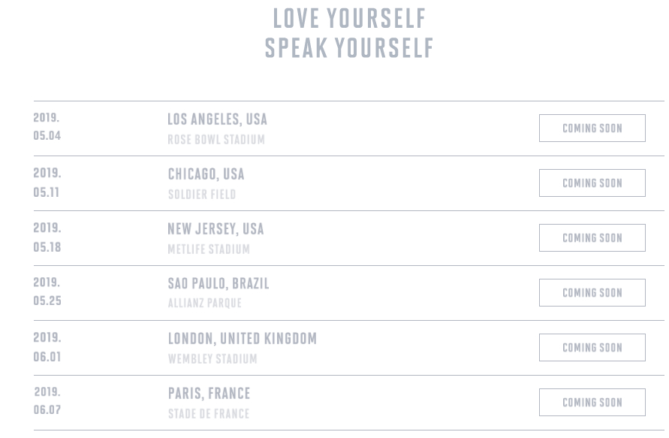This screenshot has width=669, height=438.
Task: Select Coming Soon for Paris, France
Action: click(592, 402)
